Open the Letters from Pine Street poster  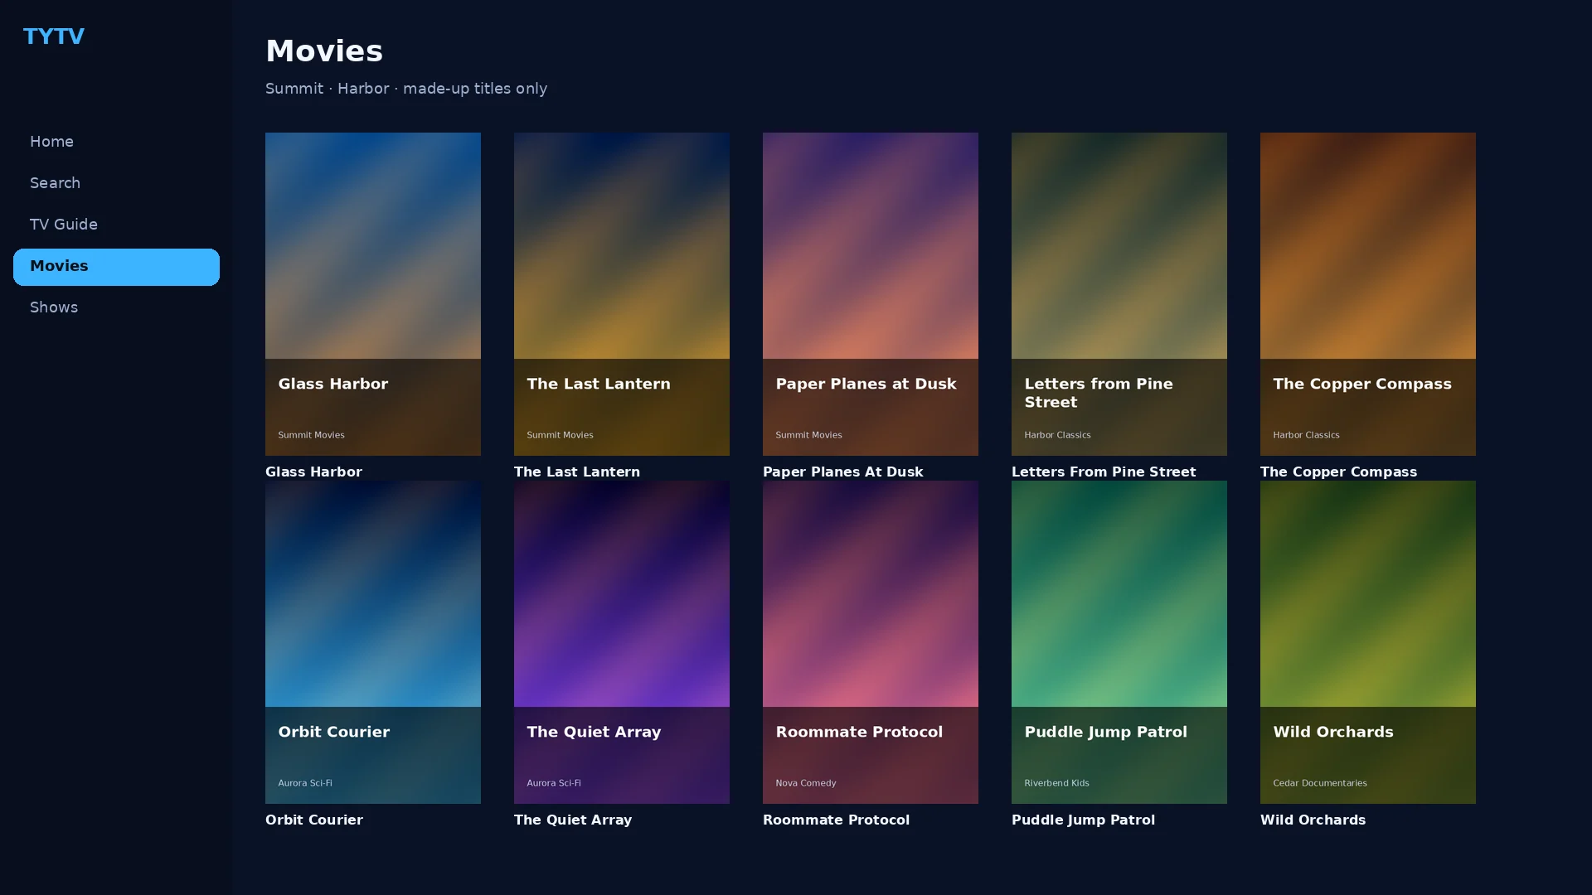click(x=1119, y=294)
